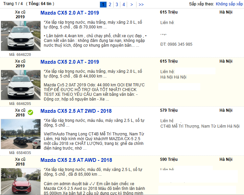Go to page 4 of listings
The image size is (244, 195).
coord(124,4)
